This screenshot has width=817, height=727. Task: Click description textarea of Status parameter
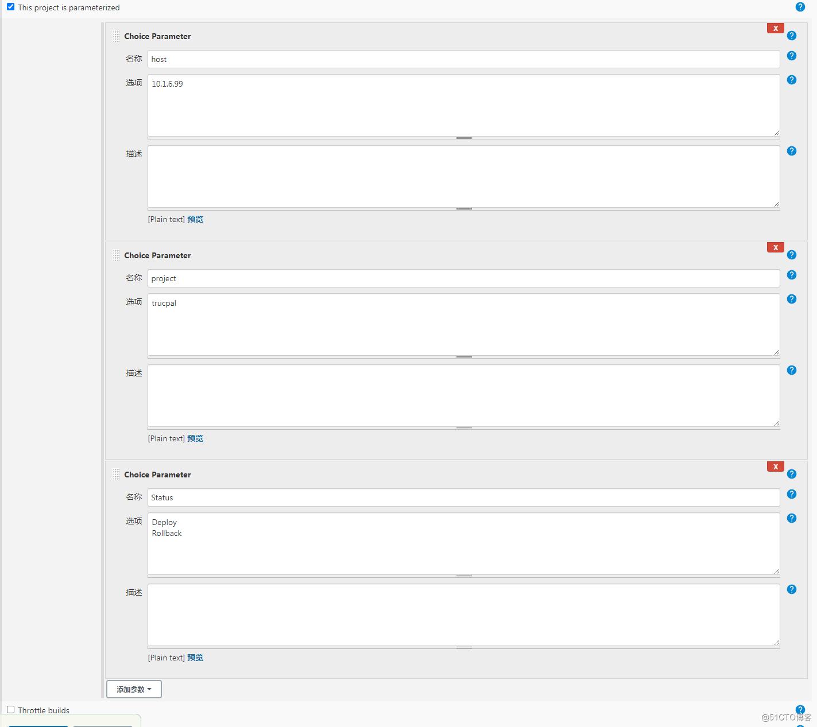pos(463,615)
